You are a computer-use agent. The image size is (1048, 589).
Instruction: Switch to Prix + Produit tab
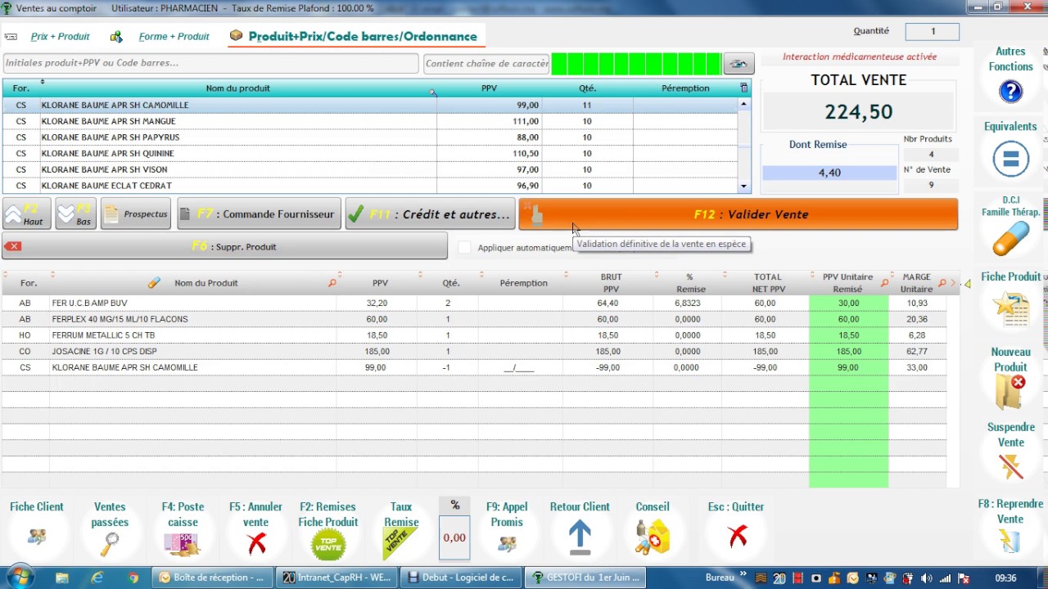pos(60,37)
